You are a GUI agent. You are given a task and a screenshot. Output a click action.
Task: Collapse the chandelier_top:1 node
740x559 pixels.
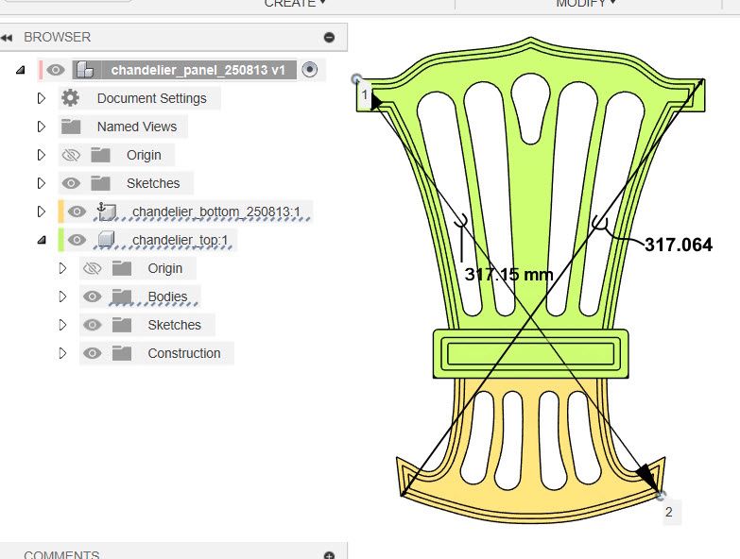(x=42, y=241)
